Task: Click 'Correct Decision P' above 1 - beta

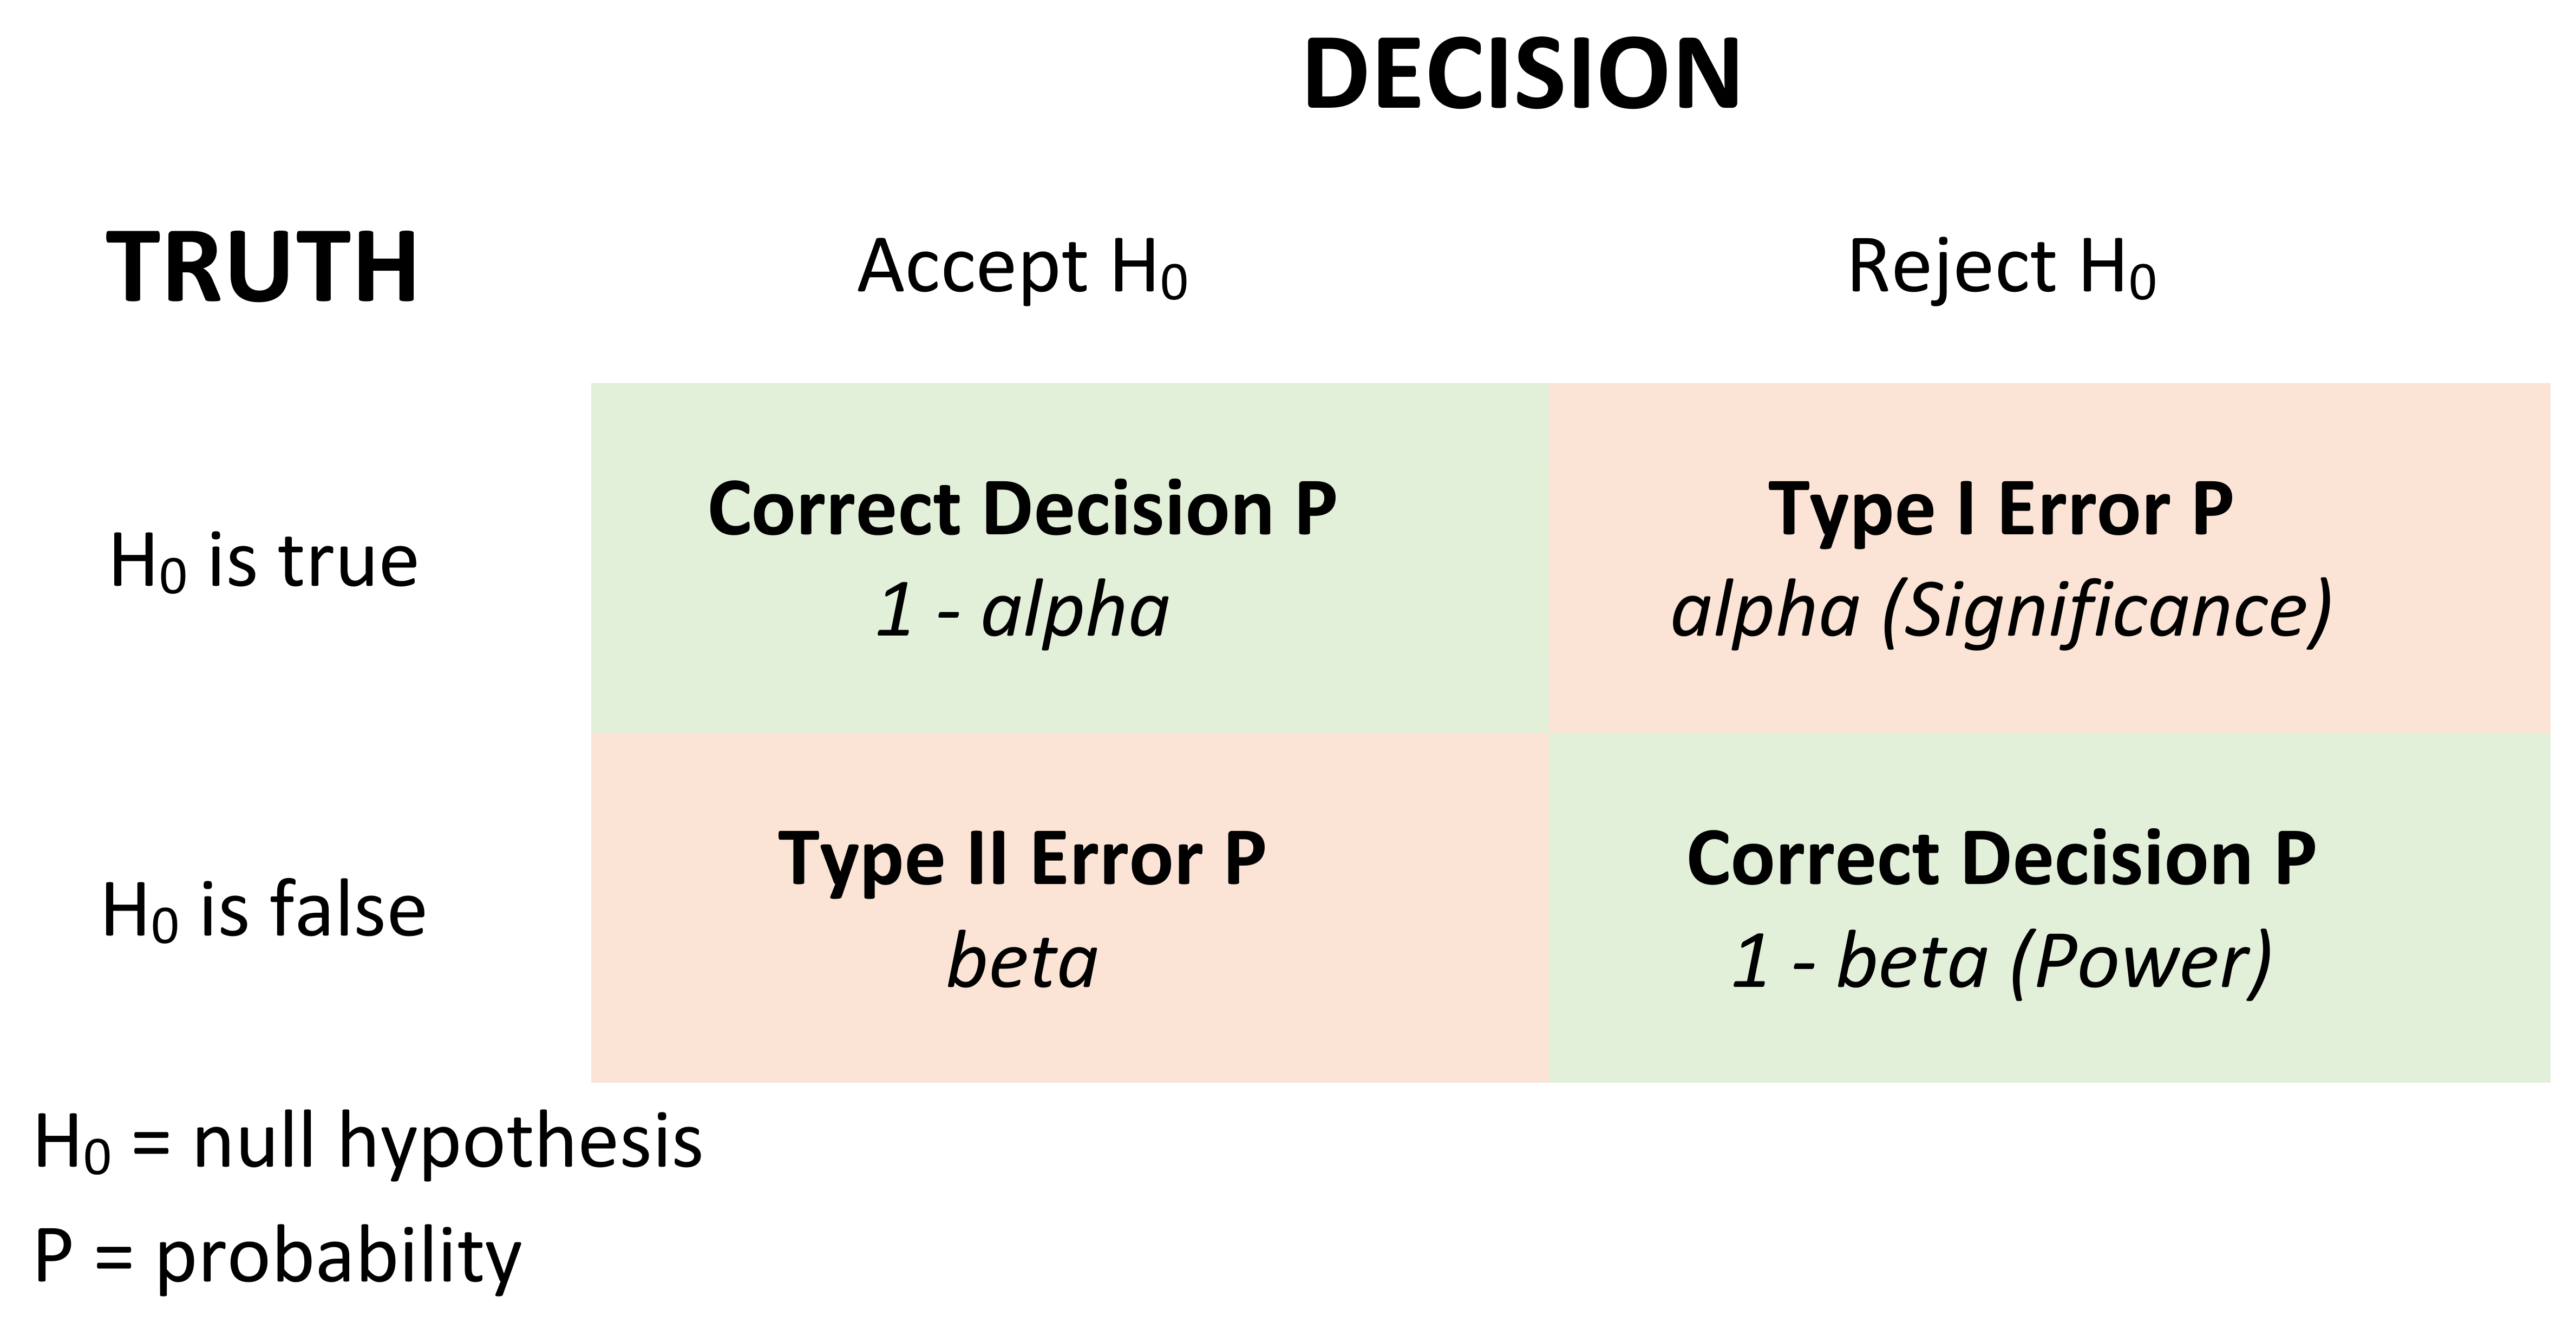Action: pyautogui.click(x=2001, y=859)
